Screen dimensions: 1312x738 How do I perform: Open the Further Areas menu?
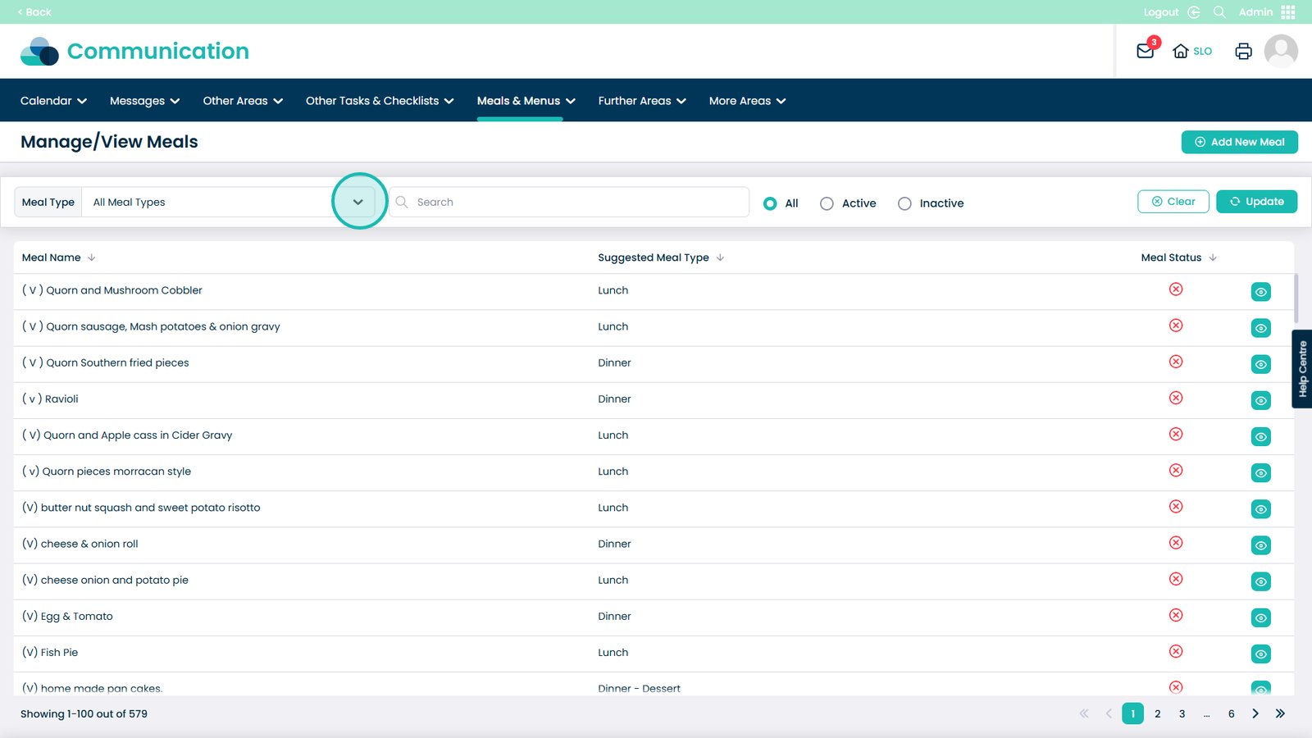click(x=641, y=101)
